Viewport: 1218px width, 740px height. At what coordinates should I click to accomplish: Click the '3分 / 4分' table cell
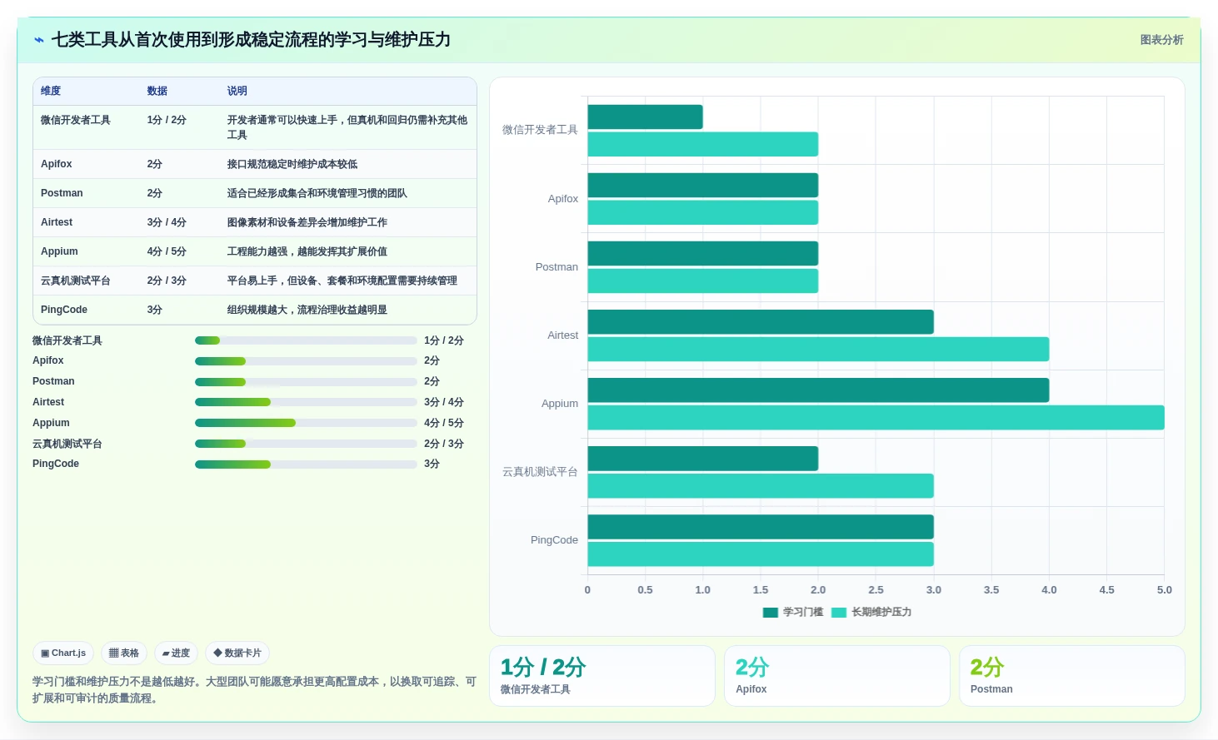[167, 222]
